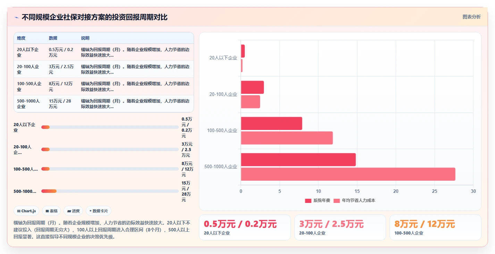Click the 100-500人 progress bar
Viewport: 495px width, 254px height.
(110, 169)
